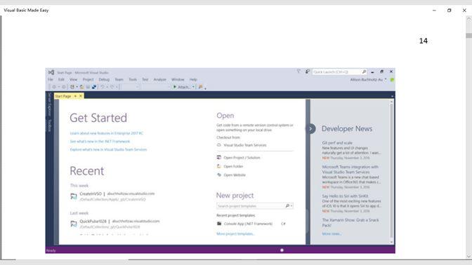
Task: Click the Open Website globe icon
Action: [219, 175]
